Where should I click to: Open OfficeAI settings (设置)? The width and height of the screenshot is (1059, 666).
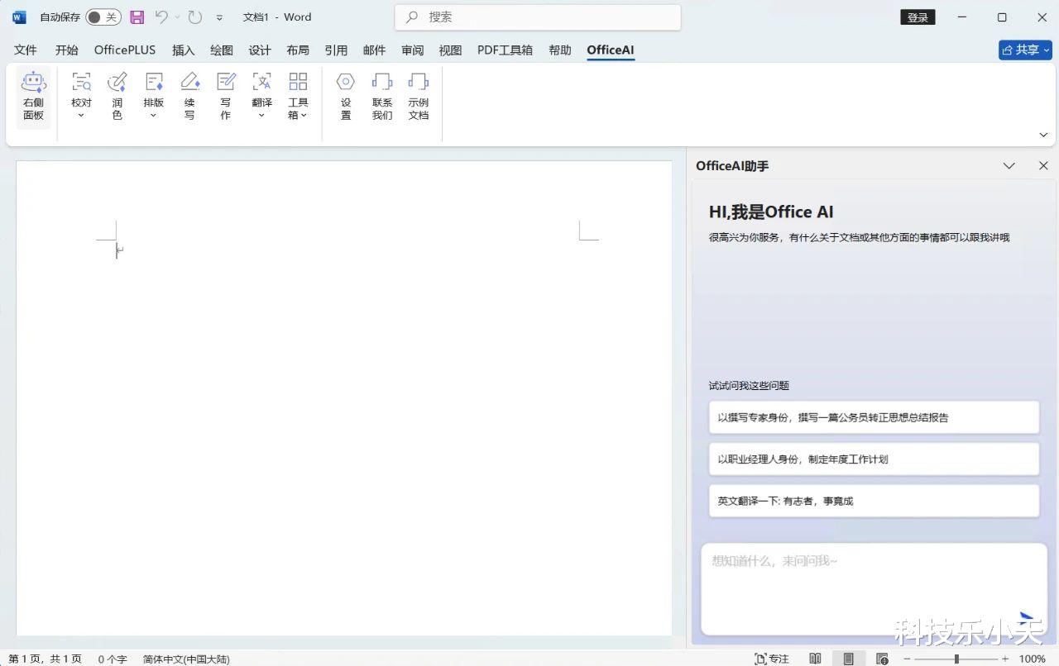click(x=346, y=97)
